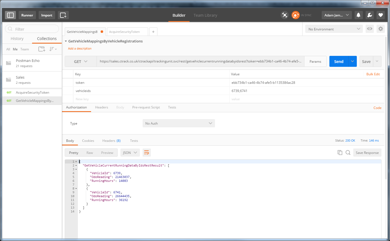Open the No Auth type dropdown
Viewport: 390px width, 241px height.
[x=179, y=123]
